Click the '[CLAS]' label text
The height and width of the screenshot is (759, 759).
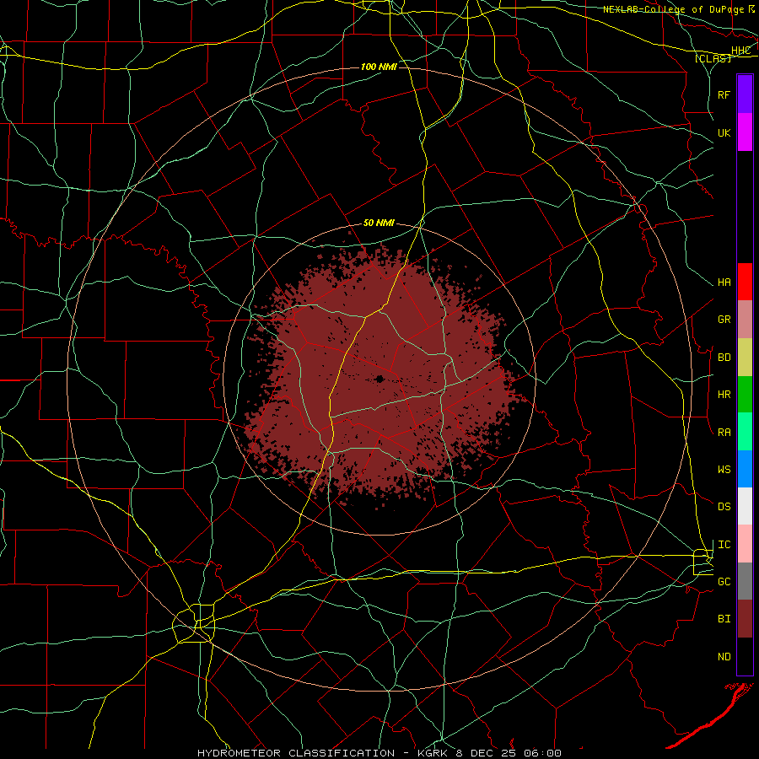[713, 58]
